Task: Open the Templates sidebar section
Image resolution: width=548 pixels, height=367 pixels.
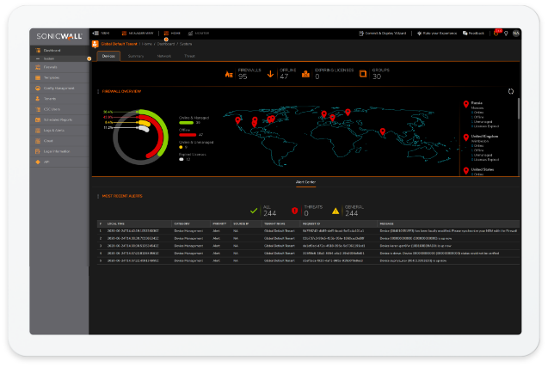Action: point(59,77)
